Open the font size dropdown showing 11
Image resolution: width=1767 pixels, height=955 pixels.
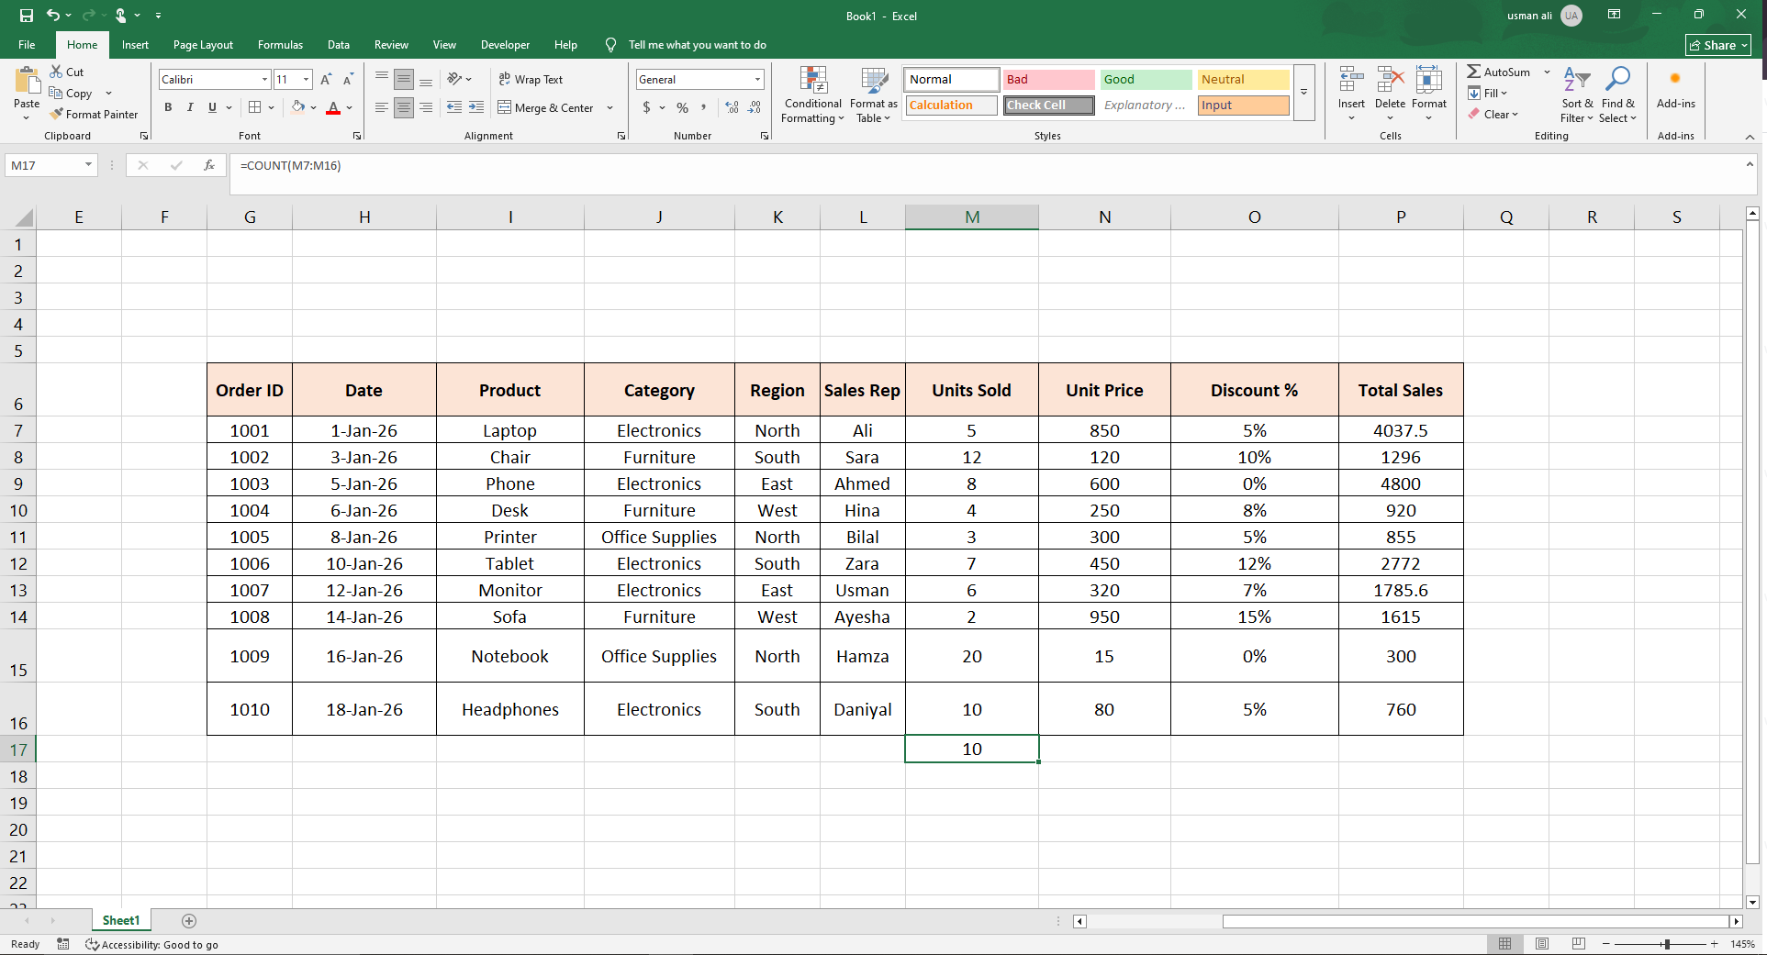point(307,80)
